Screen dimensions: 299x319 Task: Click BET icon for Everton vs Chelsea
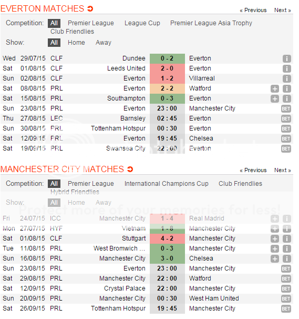(x=286, y=139)
